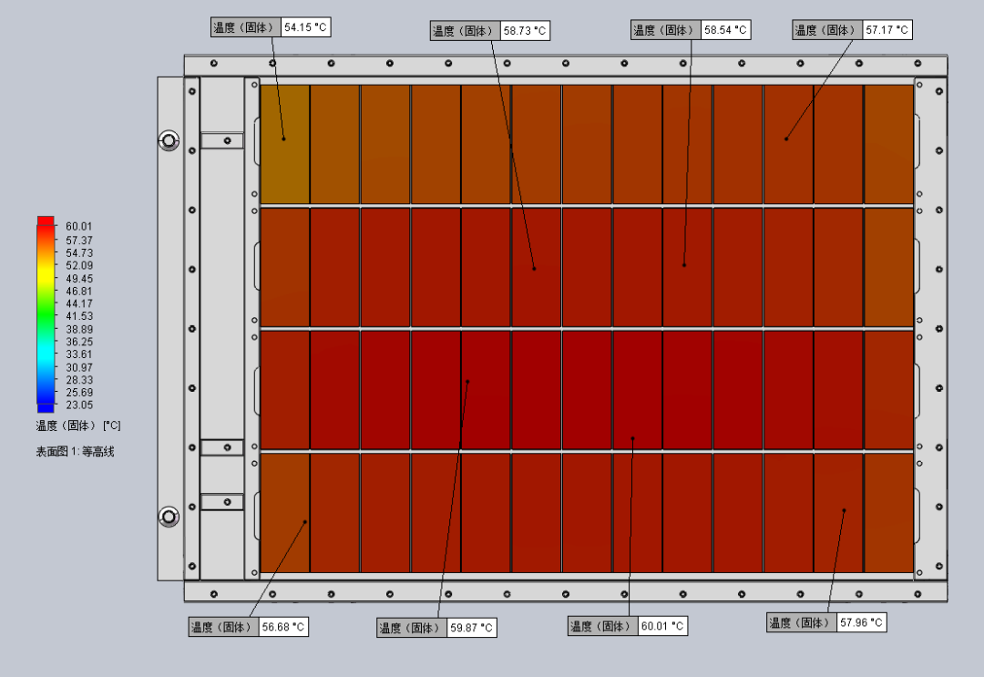Select the top-right battery cell in first row
The image size is (984, 677).
[888, 144]
